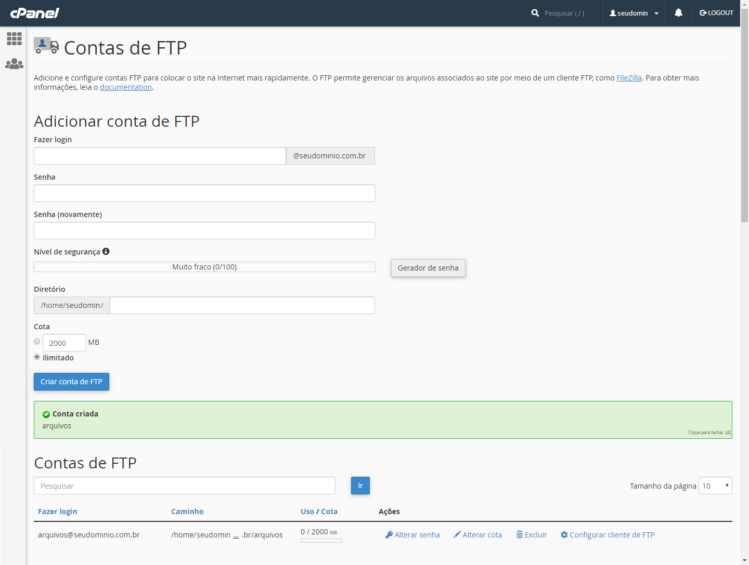Sort by Uso column
749x565 pixels.
point(307,512)
